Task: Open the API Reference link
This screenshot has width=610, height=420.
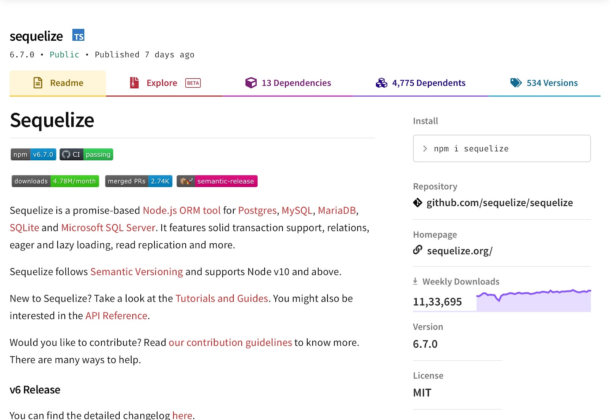Action: coord(116,316)
